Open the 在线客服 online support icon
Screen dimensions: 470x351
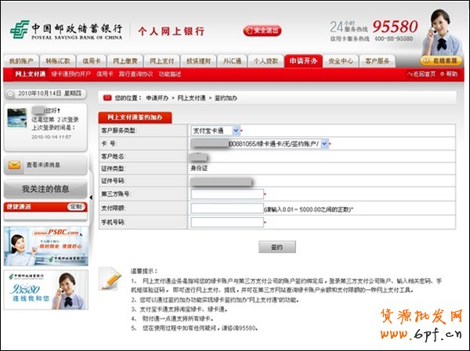click(x=442, y=60)
